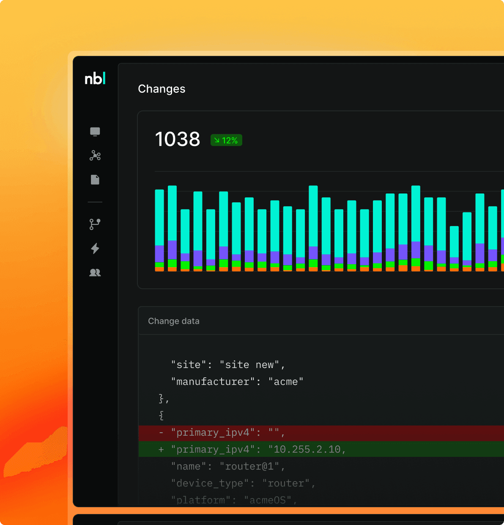504x525 pixels.
Task: Open the git branch sidebar icon
Action: (x=95, y=224)
